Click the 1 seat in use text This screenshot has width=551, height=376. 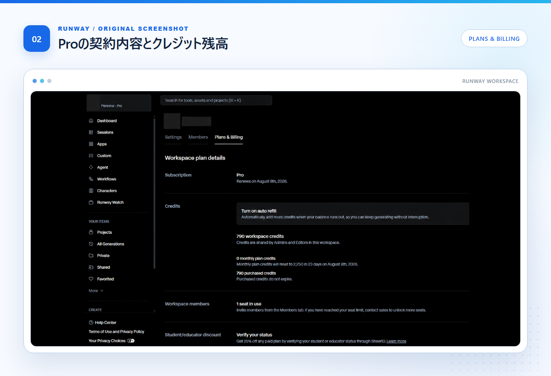point(249,304)
